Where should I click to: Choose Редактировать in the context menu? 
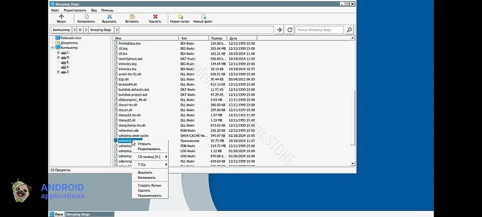click(x=150, y=149)
